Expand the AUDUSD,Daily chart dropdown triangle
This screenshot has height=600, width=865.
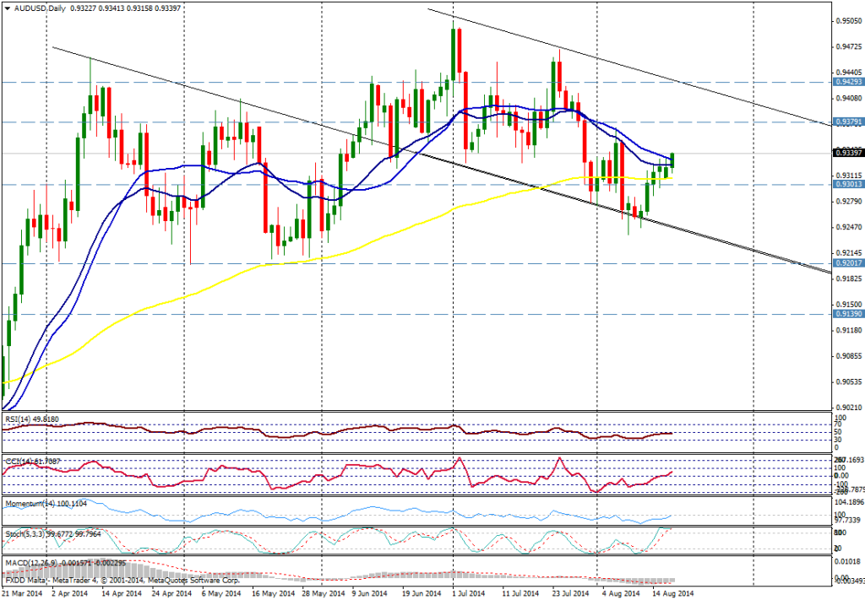tap(8, 8)
